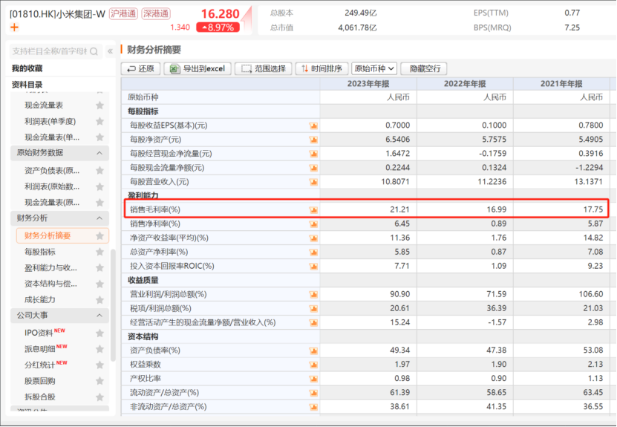Click the 资料目录 heading
Screen dimensions: 617x427
(x=27, y=85)
